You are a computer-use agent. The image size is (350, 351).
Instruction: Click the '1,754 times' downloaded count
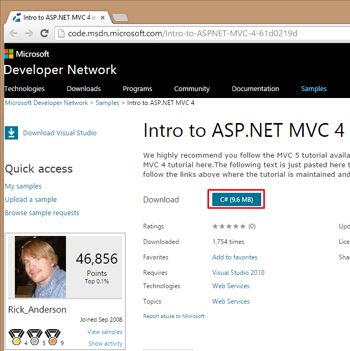[228, 242]
